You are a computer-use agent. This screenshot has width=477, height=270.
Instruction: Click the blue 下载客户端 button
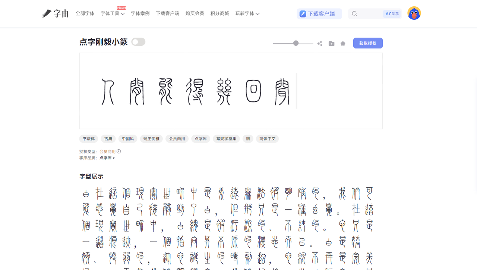[x=319, y=14]
